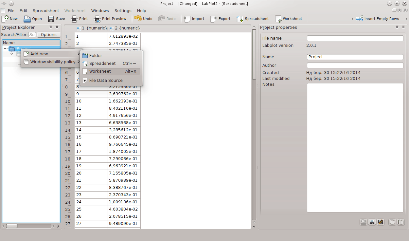Screen dimensions: 409x241
Task: Choose File Data Source menu entry
Action: 106,80
